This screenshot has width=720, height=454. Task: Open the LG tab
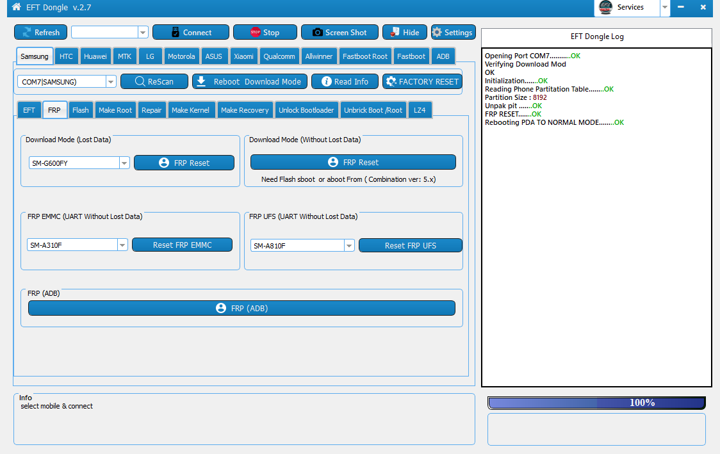[150, 56]
